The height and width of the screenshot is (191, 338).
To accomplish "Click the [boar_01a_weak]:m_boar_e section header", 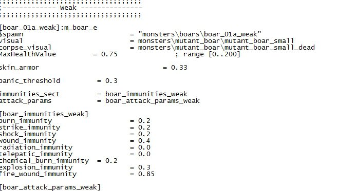I will click(48, 28).
